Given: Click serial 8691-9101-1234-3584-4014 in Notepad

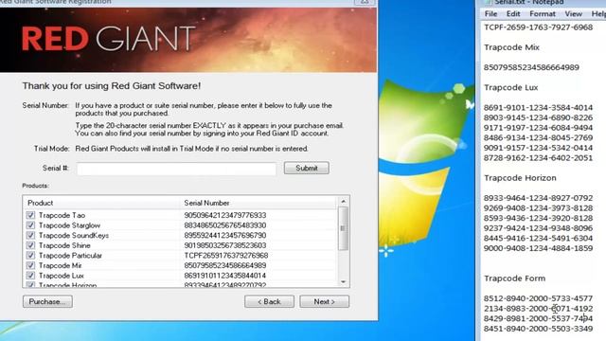Looking at the screenshot, I should pyautogui.click(x=538, y=107).
